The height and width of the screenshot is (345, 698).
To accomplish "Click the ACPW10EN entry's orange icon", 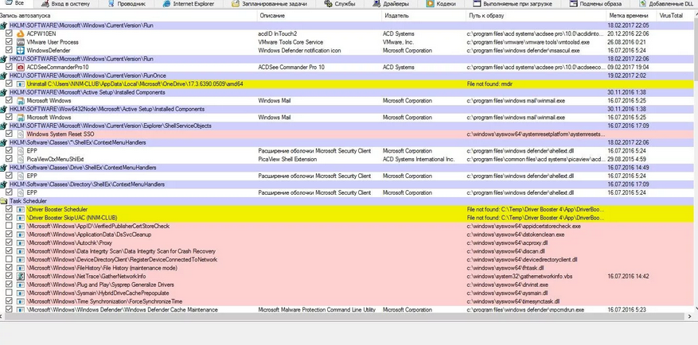I will [20, 34].
